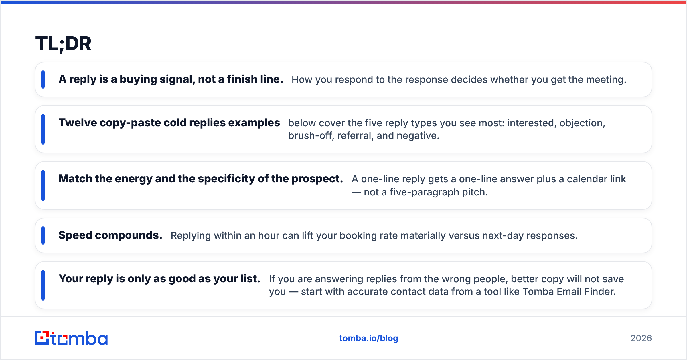Select 'Match the energy and the specificity' headline

pyautogui.click(x=201, y=179)
